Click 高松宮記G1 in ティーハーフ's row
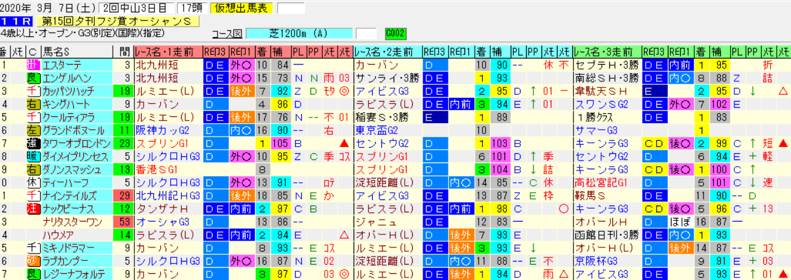791x280 pixels. 601,183
